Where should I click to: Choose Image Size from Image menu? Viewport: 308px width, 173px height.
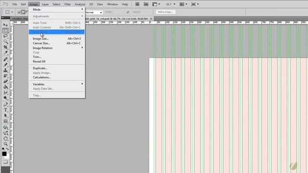click(x=57, y=38)
